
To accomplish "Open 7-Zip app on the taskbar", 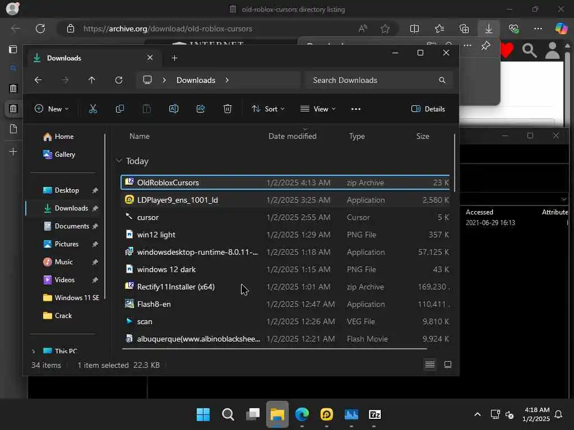I will pyautogui.click(x=375, y=414).
